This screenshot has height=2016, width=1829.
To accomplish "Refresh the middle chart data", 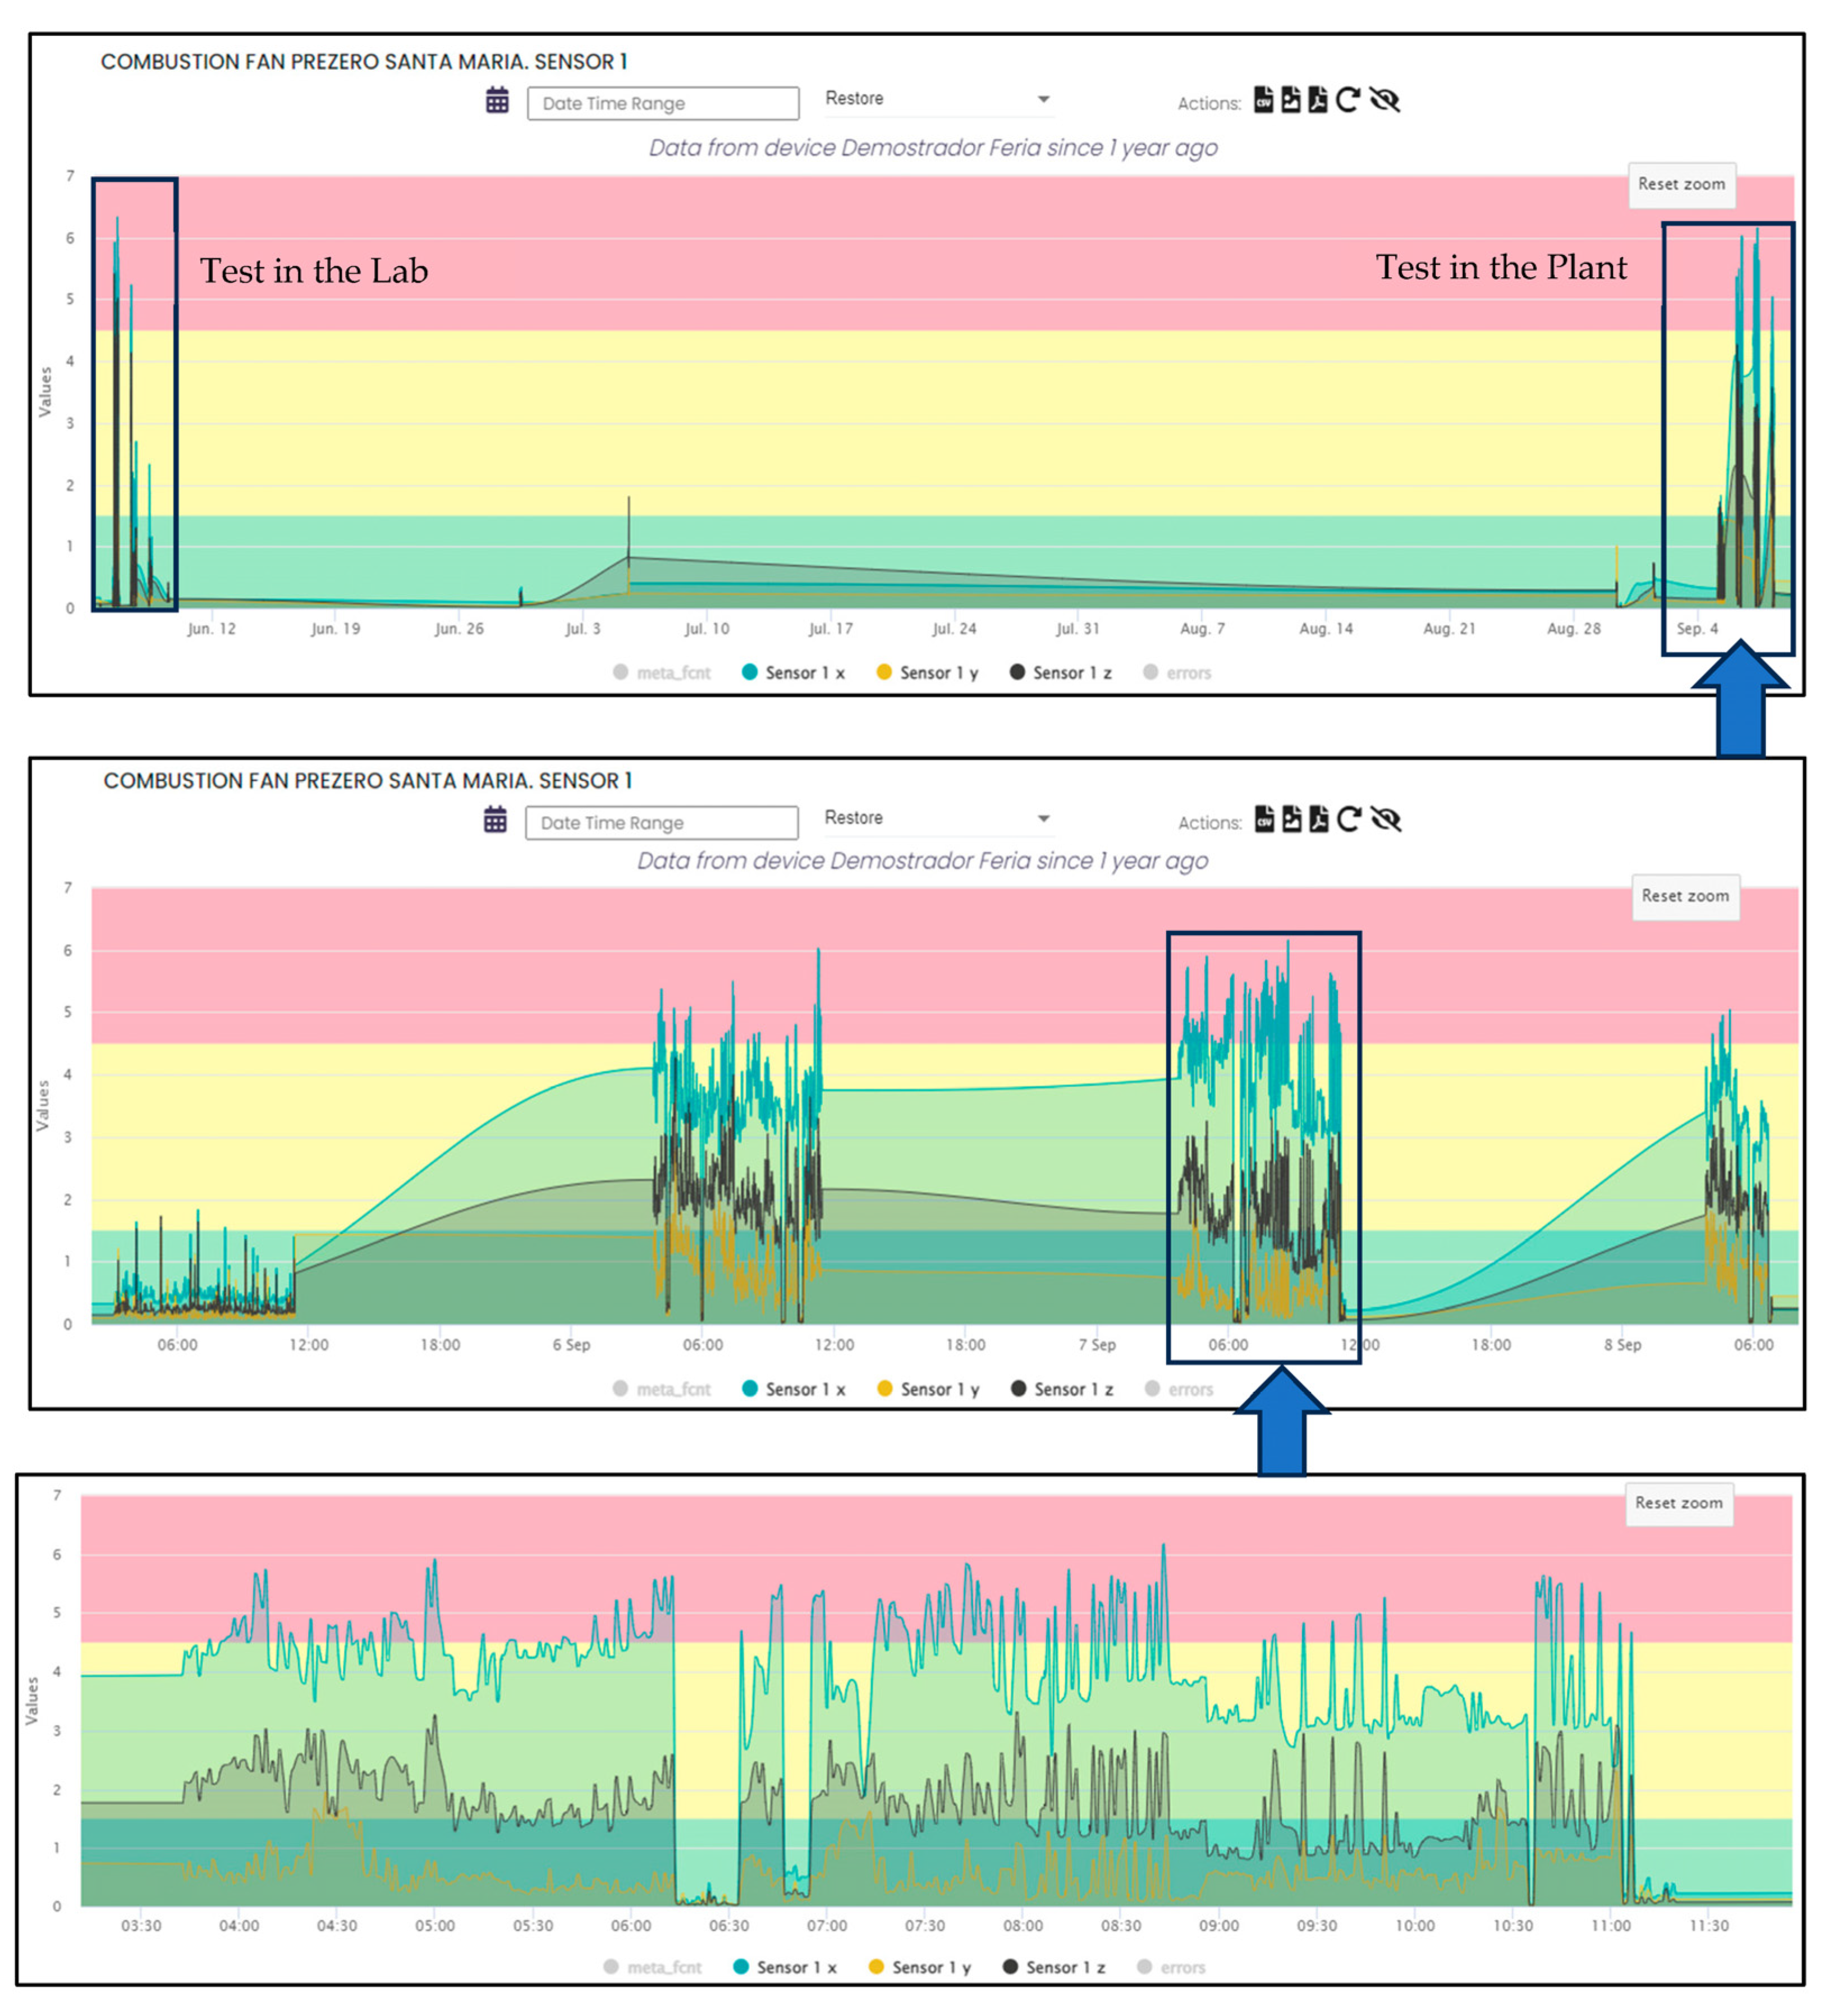I will 1349,819.
